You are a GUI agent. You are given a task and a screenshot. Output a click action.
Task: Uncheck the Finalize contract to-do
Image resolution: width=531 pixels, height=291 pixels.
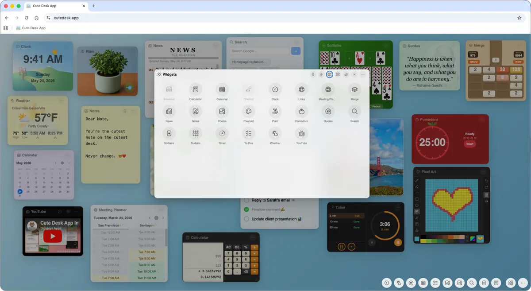(x=246, y=210)
